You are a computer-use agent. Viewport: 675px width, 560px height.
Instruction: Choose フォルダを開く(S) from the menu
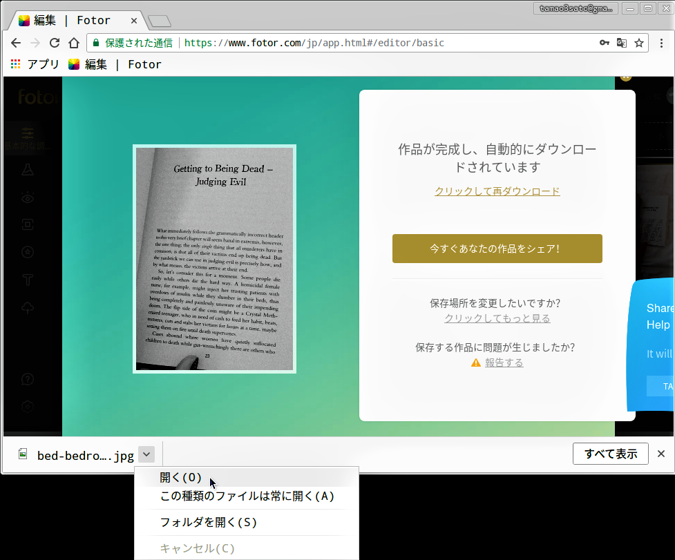click(x=246, y=523)
